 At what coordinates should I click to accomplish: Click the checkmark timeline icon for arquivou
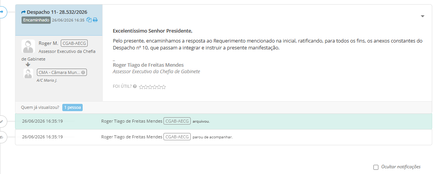(2, 121)
